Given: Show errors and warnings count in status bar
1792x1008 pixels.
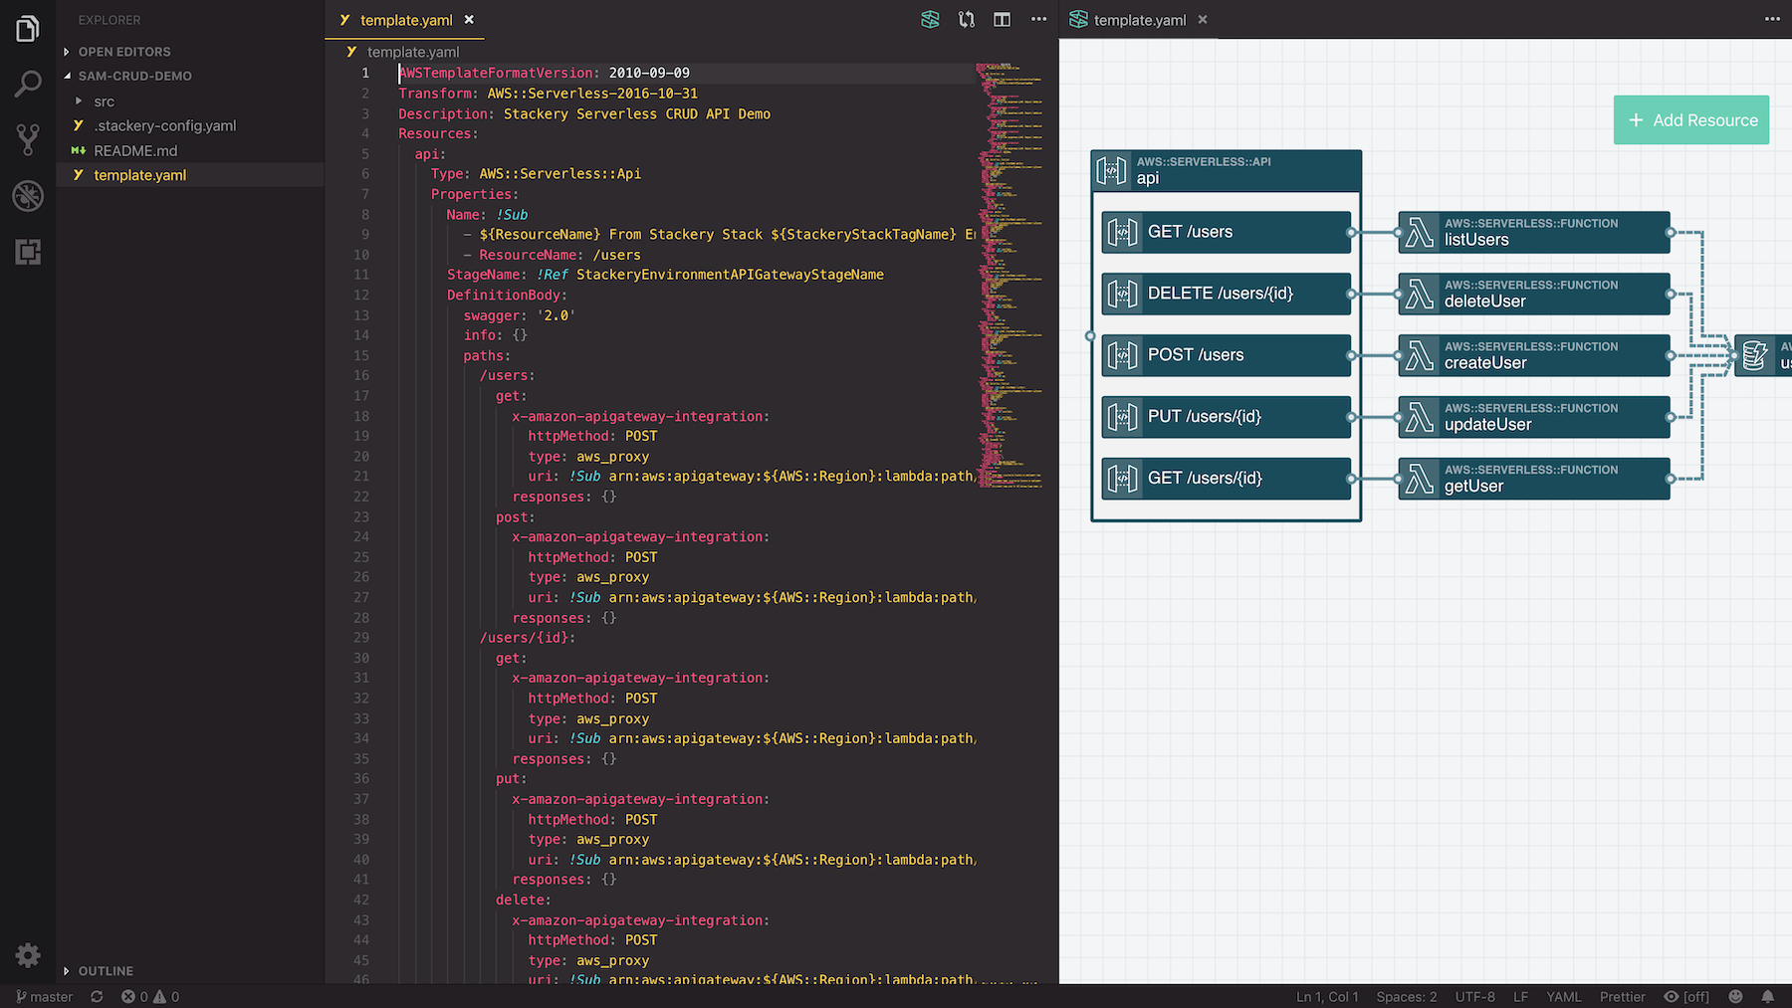Looking at the screenshot, I should 150,996.
